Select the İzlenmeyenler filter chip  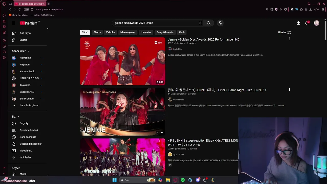pyautogui.click(x=128, y=32)
